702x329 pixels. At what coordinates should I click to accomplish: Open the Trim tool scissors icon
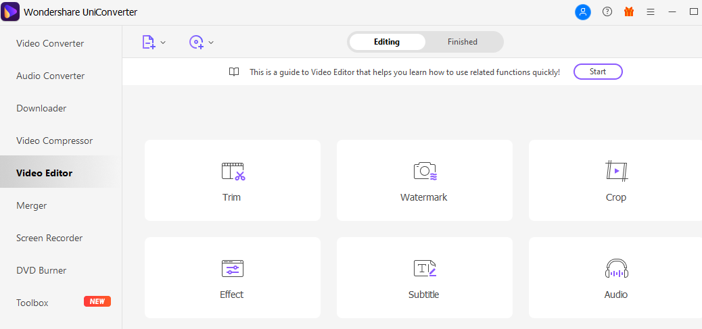coord(233,171)
